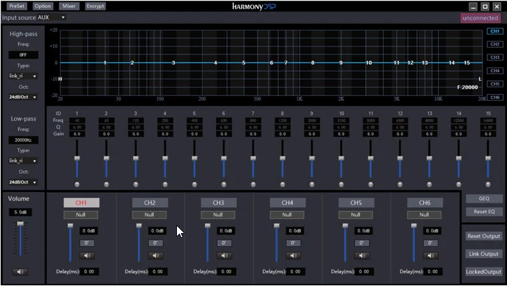
Task: Toggle CH5 phase 0° button
Action: point(361,243)
